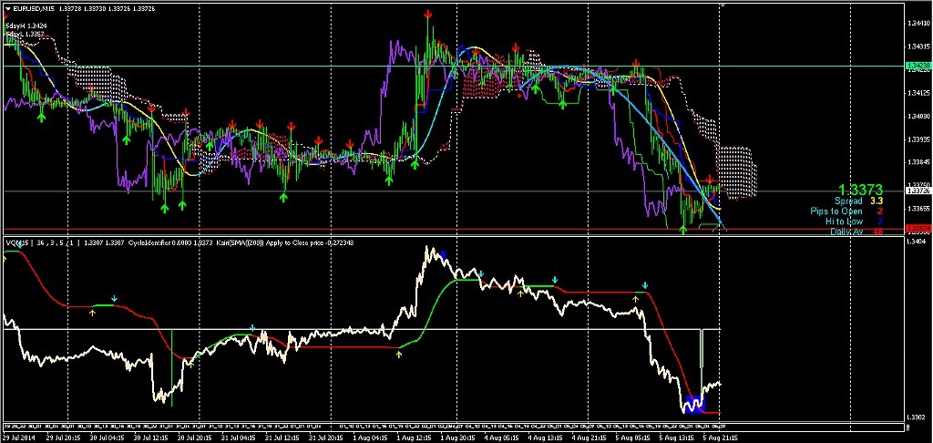This screenshot has height=443, width=933.
Task: Click the red 1.33574 level tag on price axis
Action: [x=917, y=229]
